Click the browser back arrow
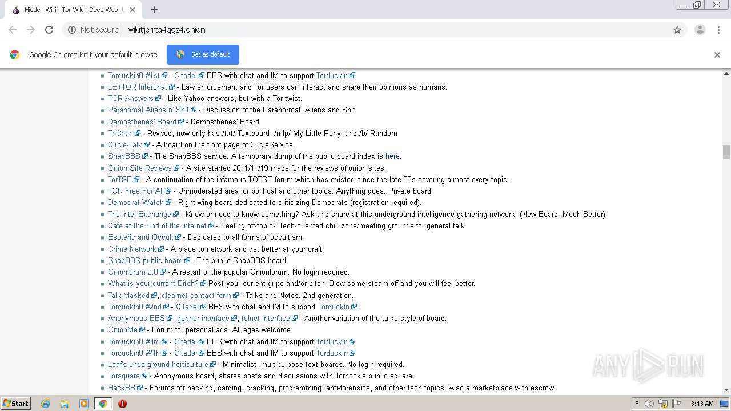The height and width of the screenshot is (411, 731). (13, 30)
